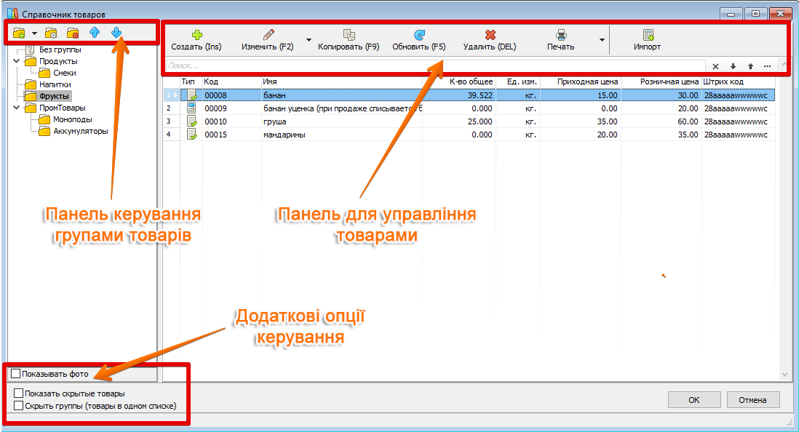799x432 pixels.
Task: Click Копировать (F9) to copy product
Action: [x=349, y=40]
